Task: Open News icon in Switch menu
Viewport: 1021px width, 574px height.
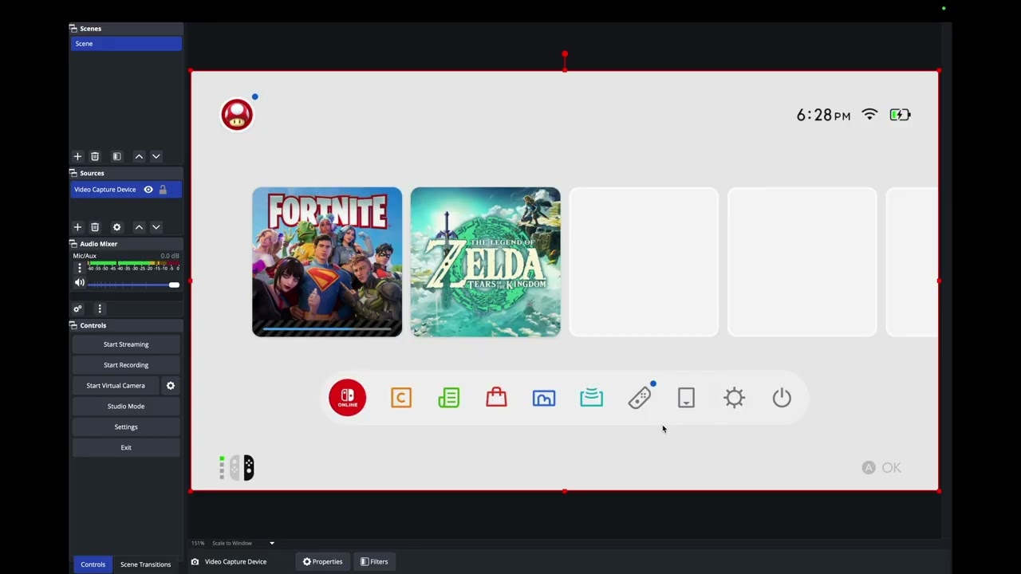Action: pyautogui.click(x=449, y=398)
